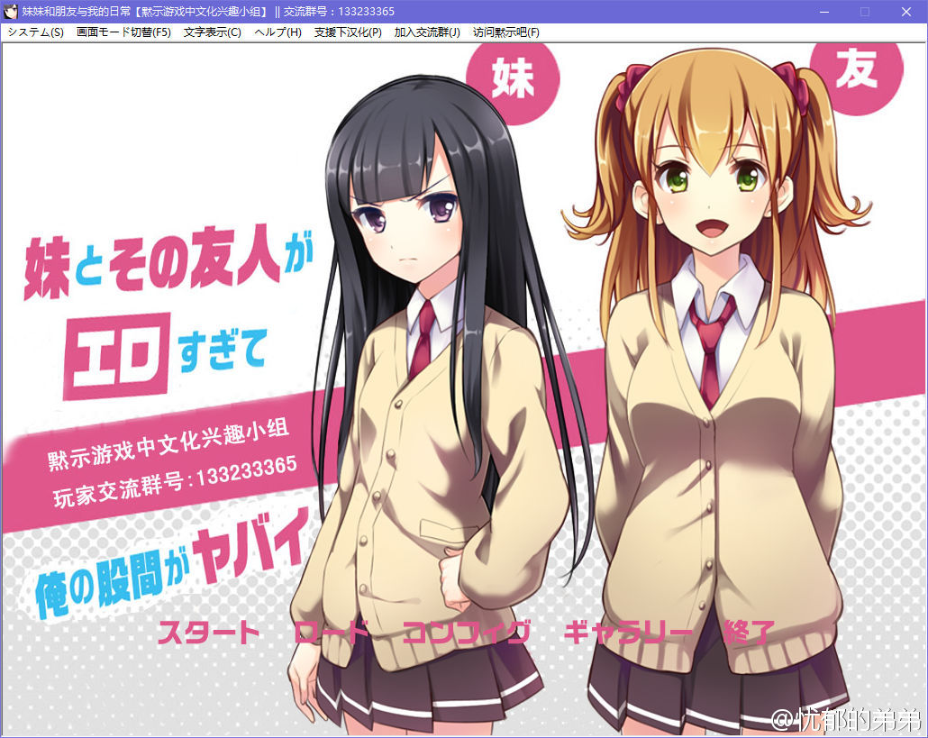The width and height of the screenshot is (928, 738).
Task: Minimize the game window
Action: [823, 12]
